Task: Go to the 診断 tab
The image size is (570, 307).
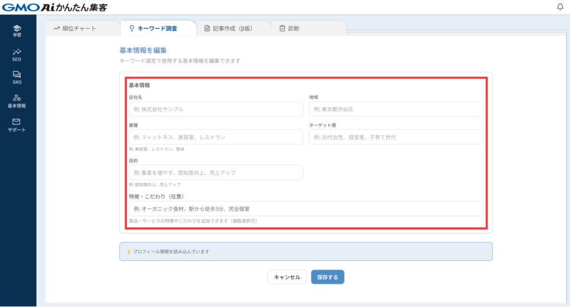Action: [x=289, y=28]
